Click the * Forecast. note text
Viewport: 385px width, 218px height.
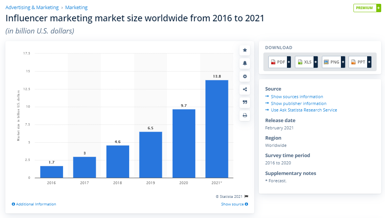point(276,181)
